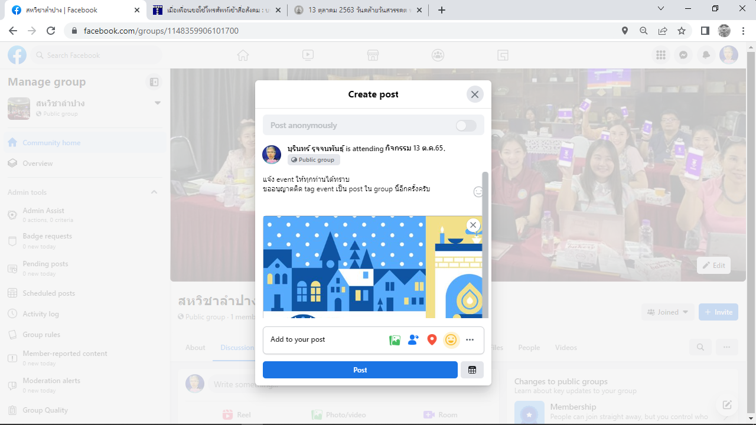Open the Joined dropdown

668,312
